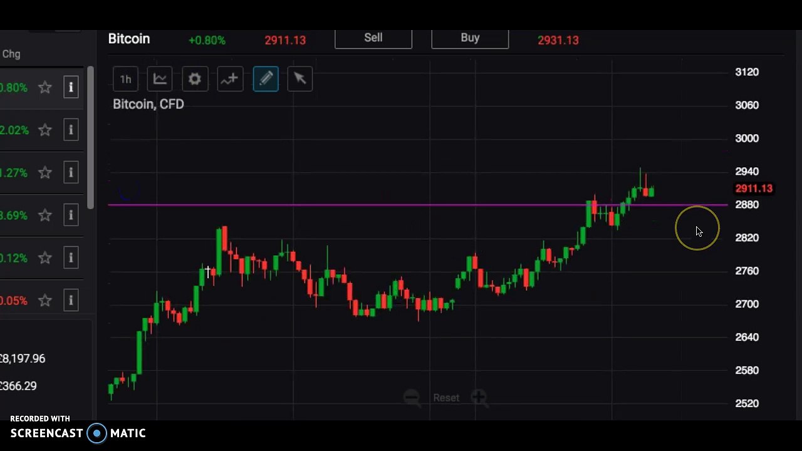The width and height of the screenshot is (802, 451).
Task: Open info for the 2.02% row
Action: coord(71,130)
